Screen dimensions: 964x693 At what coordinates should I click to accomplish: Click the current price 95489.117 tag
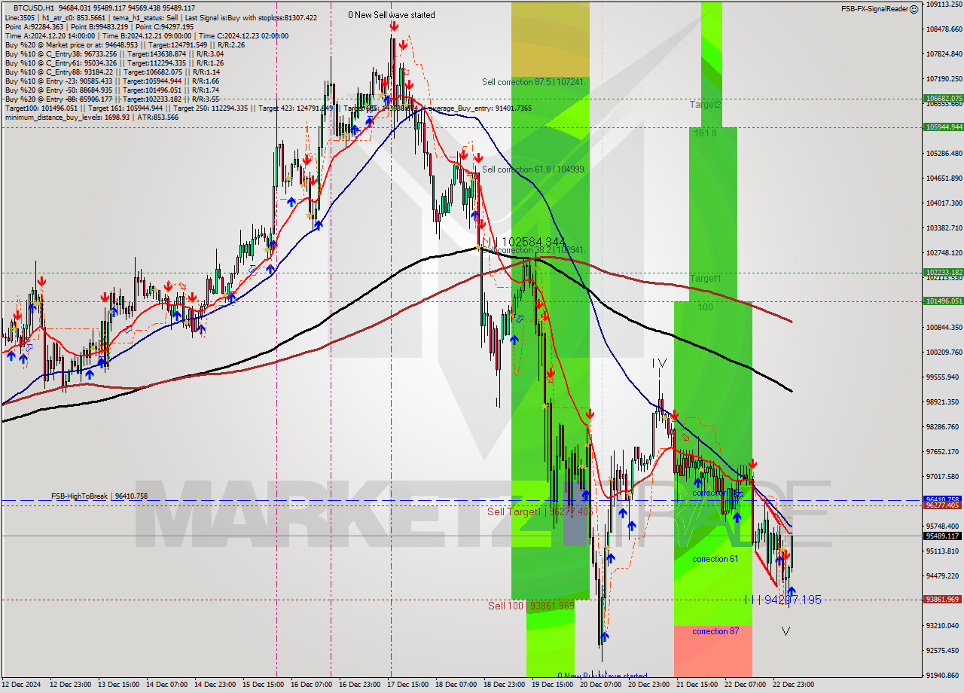(943, 536)
